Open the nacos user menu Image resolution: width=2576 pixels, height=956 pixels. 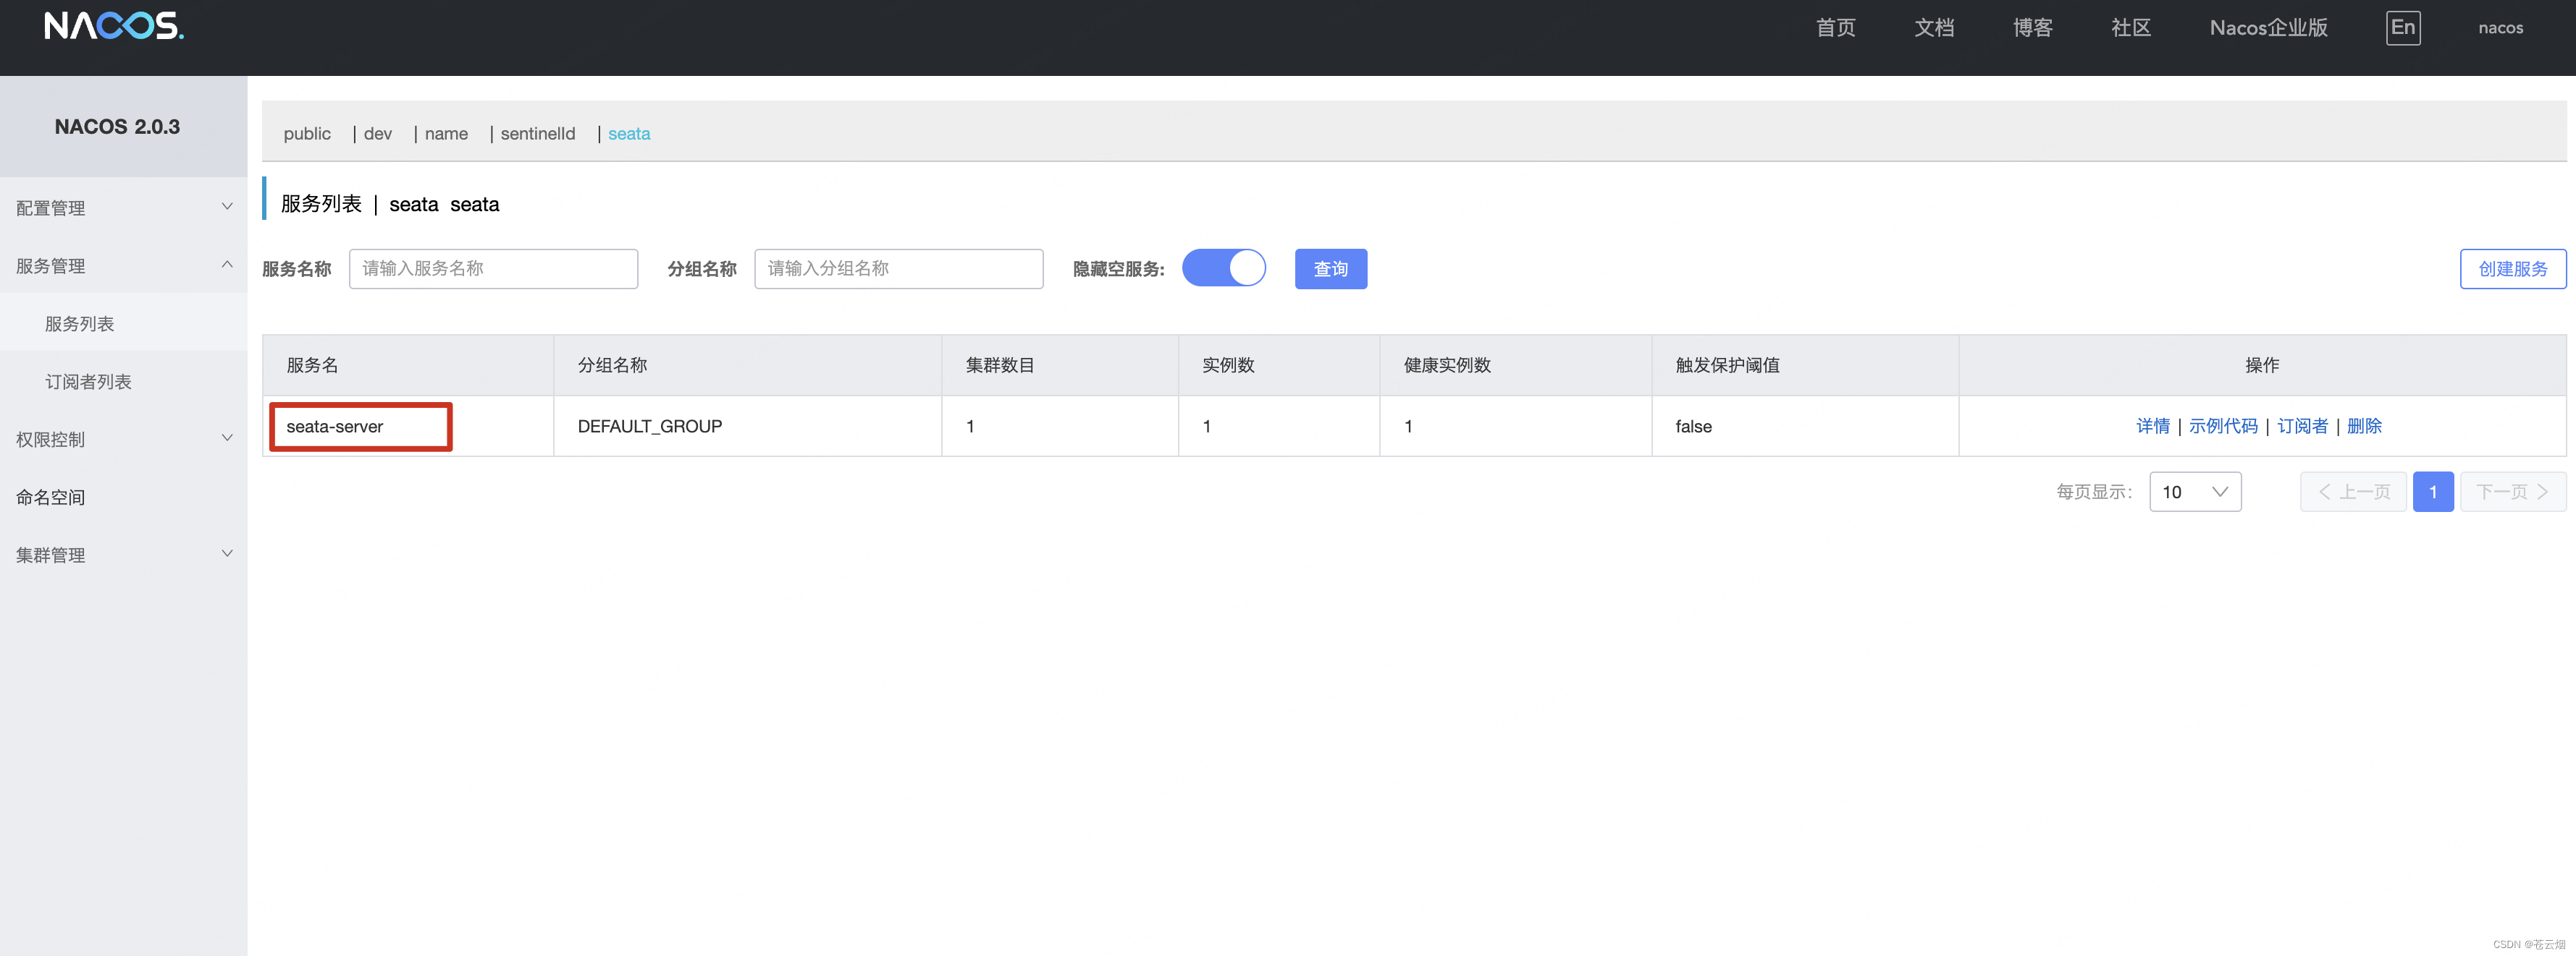(x=2500, y=28)
